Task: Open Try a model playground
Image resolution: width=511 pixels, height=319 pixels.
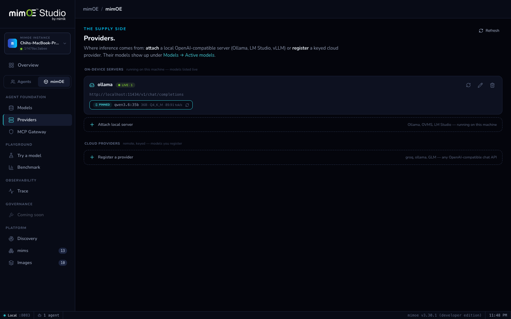Action: pyautogui.click(x=37, y=156)
